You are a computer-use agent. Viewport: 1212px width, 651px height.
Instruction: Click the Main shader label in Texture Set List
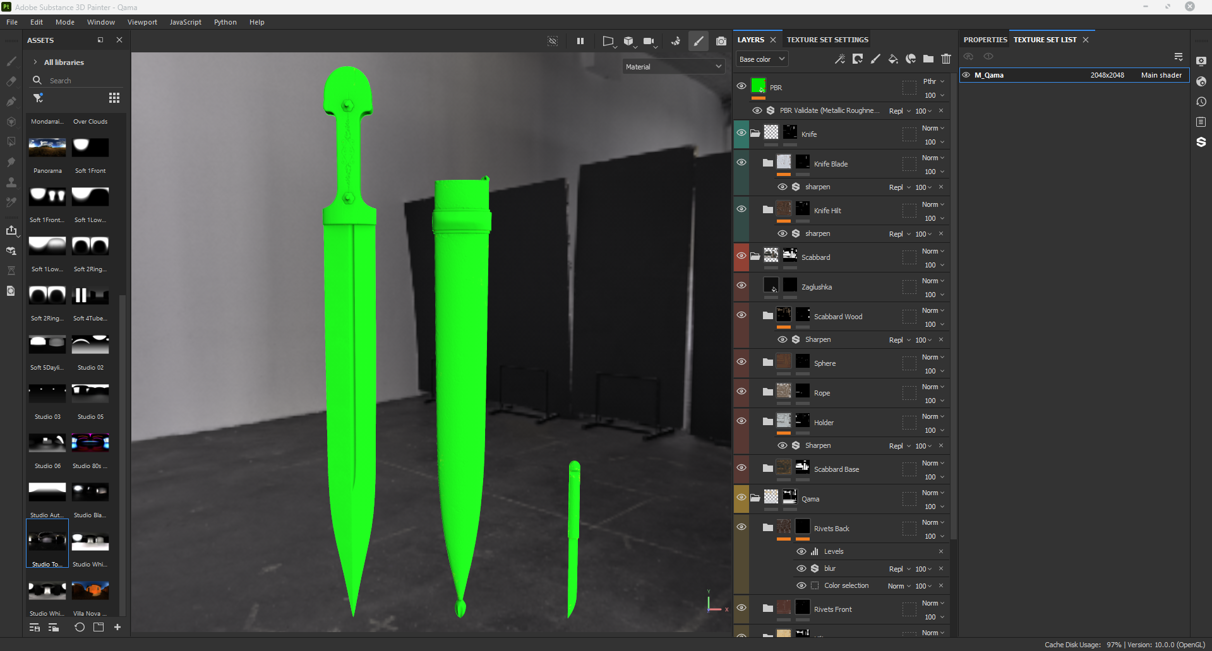pyautogui.click(x=1161, y=74)
